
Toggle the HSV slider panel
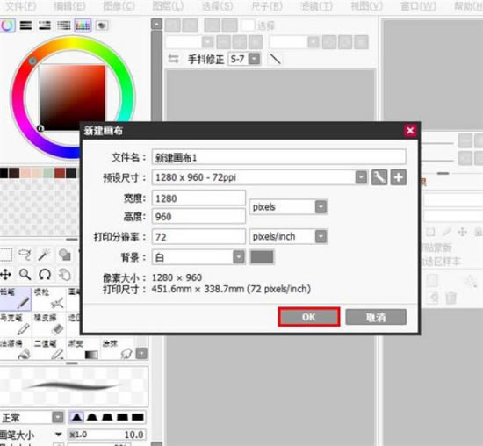pyautogui.click(x=45, y=25)
